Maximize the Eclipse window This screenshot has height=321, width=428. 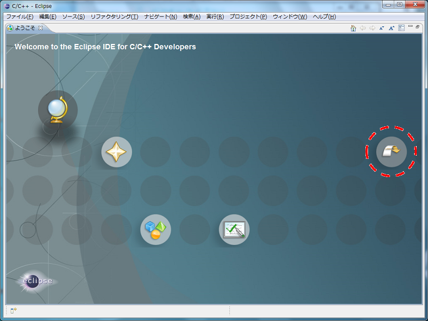(400, 5)
